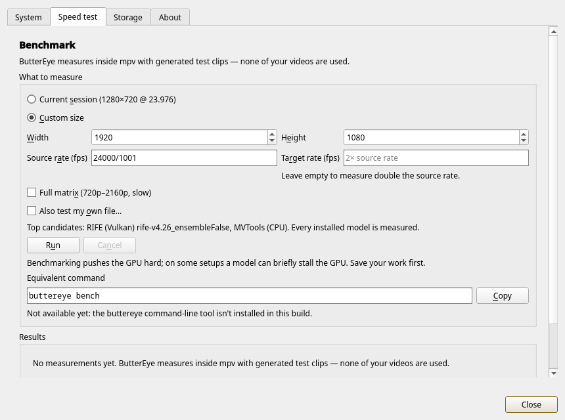Click the 'Not available yet' notice
Viewport: 565px width, 420px height.
click(x=169, y=313)
